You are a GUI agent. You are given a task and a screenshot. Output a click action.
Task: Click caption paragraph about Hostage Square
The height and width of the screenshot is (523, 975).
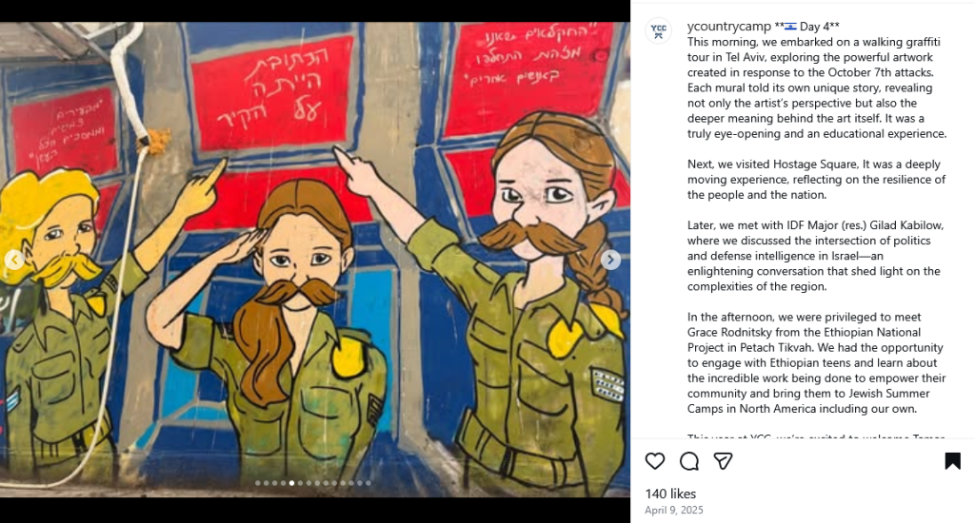pos(816,180)
